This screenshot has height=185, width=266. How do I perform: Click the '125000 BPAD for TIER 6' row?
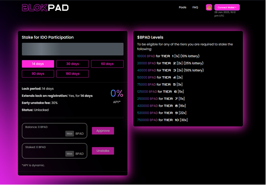point(160,92)
